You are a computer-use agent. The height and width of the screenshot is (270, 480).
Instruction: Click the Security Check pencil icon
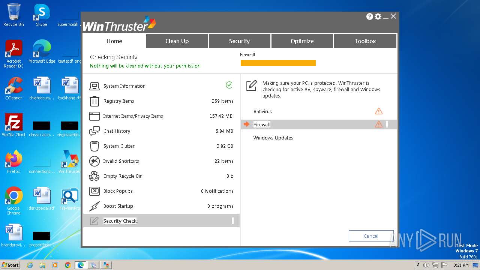click(94, 221)
